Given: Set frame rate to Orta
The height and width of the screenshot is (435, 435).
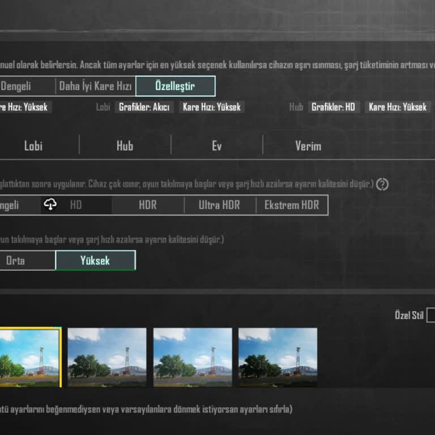Looking at the screenshot, I should (27, 260).
